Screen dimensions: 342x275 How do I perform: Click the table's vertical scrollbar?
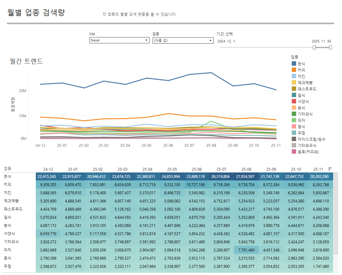pyautogui.click(x=336, y=220)
